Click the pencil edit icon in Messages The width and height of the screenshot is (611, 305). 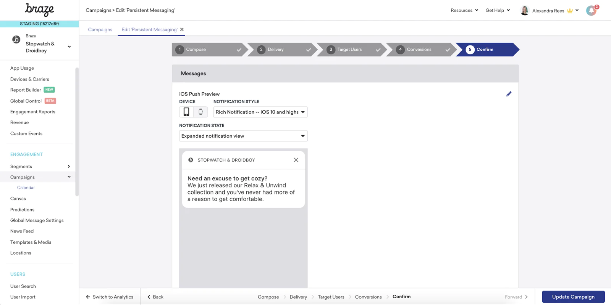coord(509,94)
